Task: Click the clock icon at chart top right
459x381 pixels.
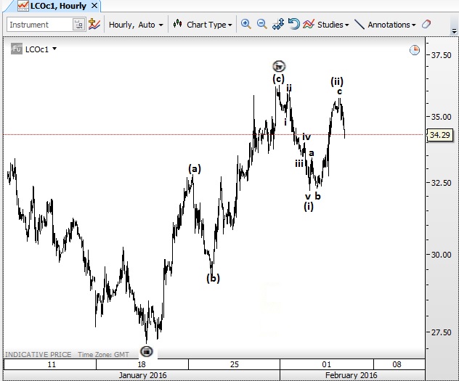Action: click(414, 50)
